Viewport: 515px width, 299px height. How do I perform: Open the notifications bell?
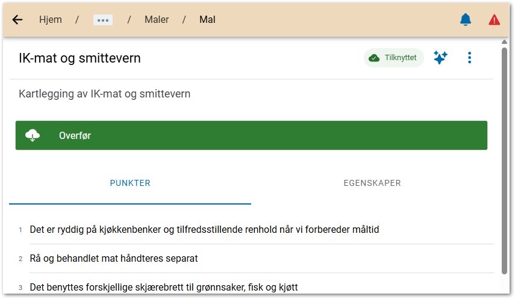(466, 20)
